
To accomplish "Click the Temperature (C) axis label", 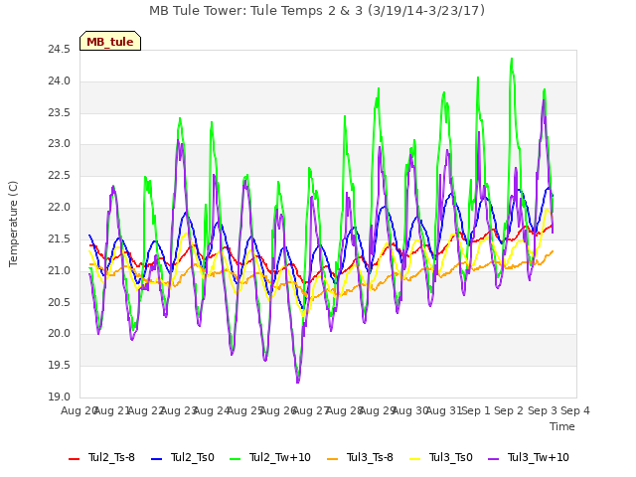I will click(13, 224).
